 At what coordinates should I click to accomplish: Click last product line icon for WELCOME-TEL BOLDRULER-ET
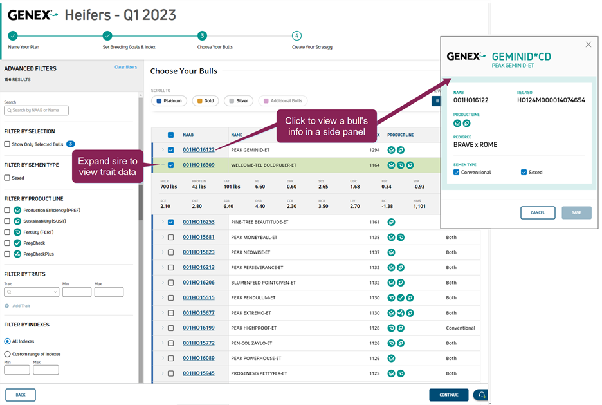(x=410, y=165)
